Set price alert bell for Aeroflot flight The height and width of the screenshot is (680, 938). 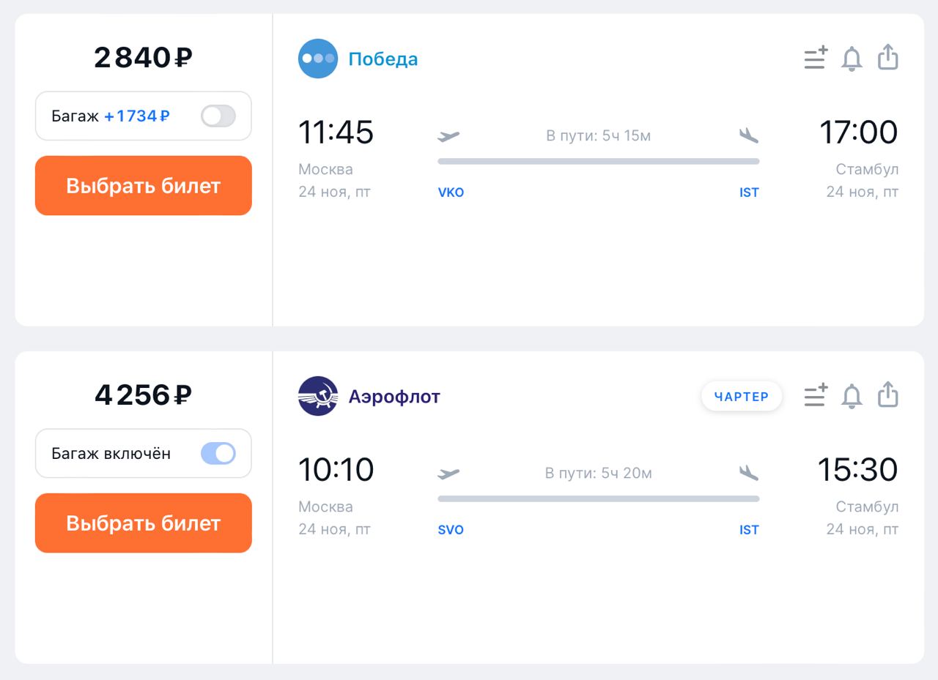point(852,396)
